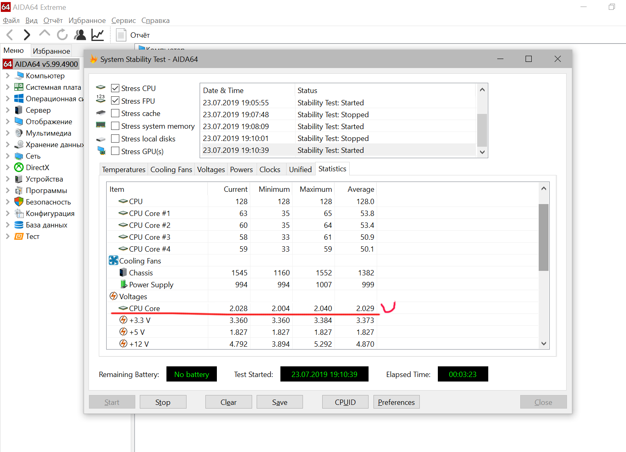
Task: Expand the Сервер tree node
Action: tap(7, 110)
